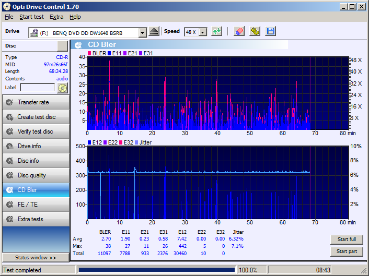Expand the drive selection dropdown

tap(142, 33)
